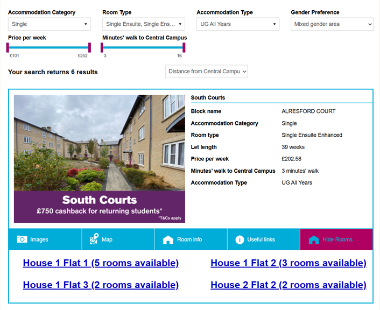The height and width of the screenshot is (310, 380).
Task: Click Your search returns 6 results text
Action: (x=53, y=72)
